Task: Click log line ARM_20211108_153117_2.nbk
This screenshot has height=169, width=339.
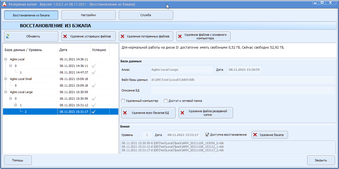Action: coord(173,150)
